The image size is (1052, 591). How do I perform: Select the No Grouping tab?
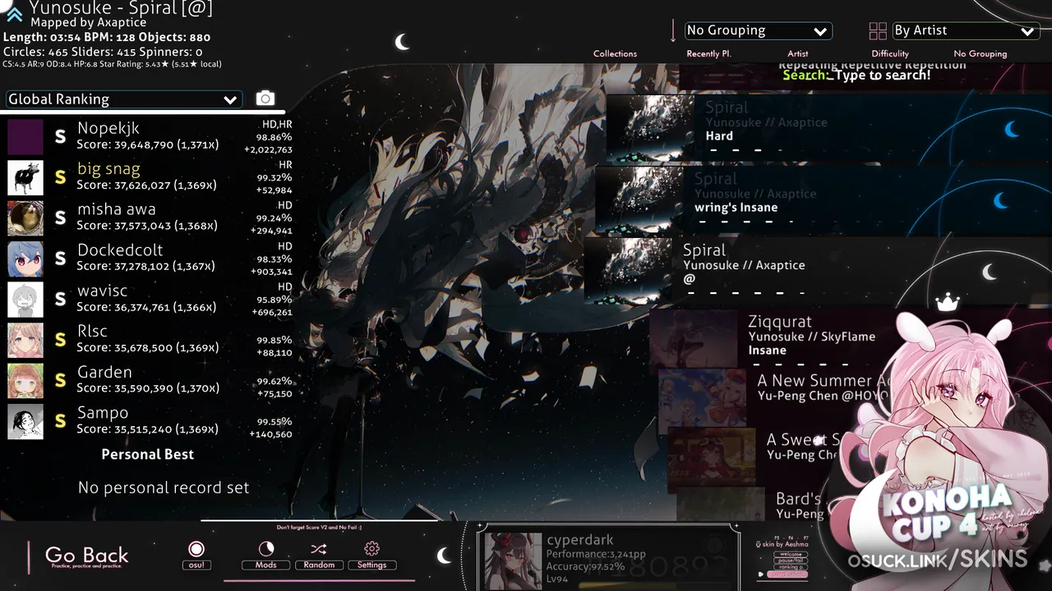point(980,53)
